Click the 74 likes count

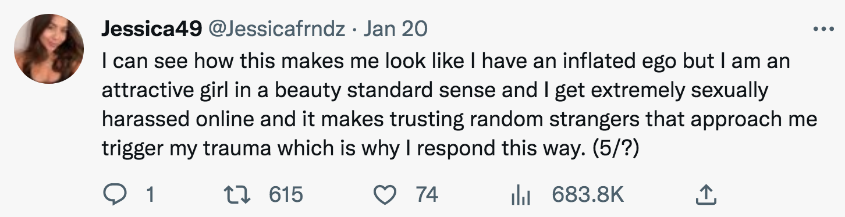pyautogui.click(x=427, y=194)
